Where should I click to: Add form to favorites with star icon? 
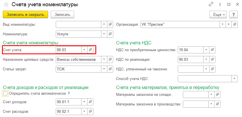pyautogui.click(x=6, y=5)
